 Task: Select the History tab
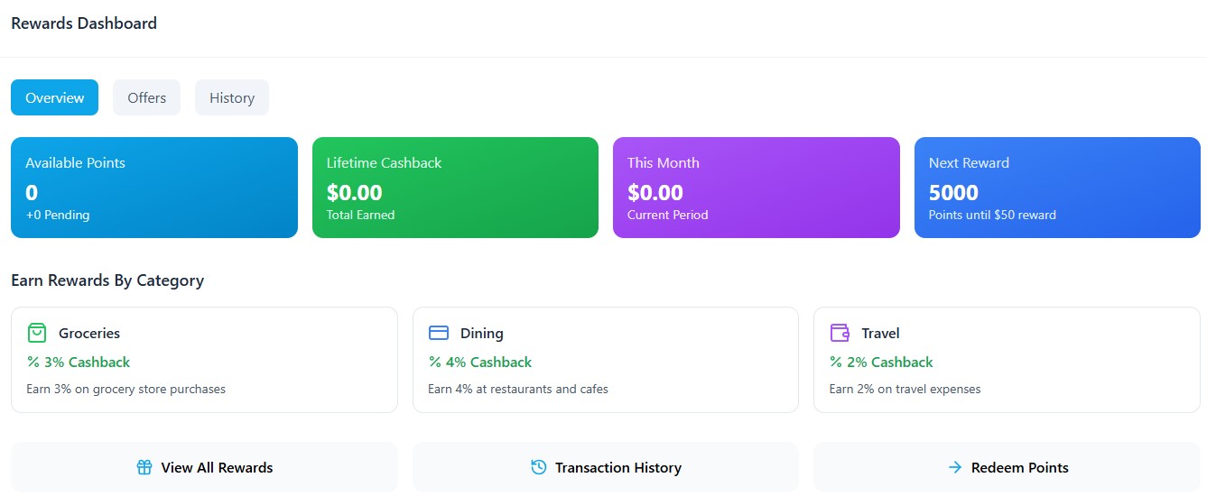232,97
